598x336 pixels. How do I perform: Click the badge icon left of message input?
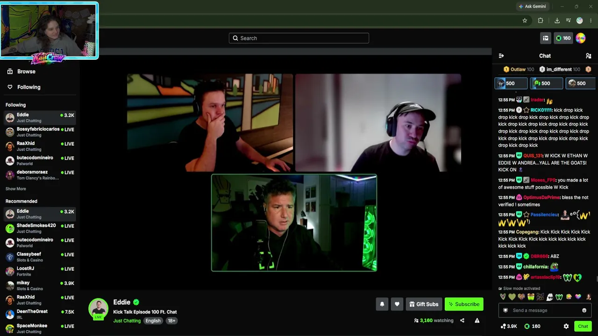tap(505, 310)
